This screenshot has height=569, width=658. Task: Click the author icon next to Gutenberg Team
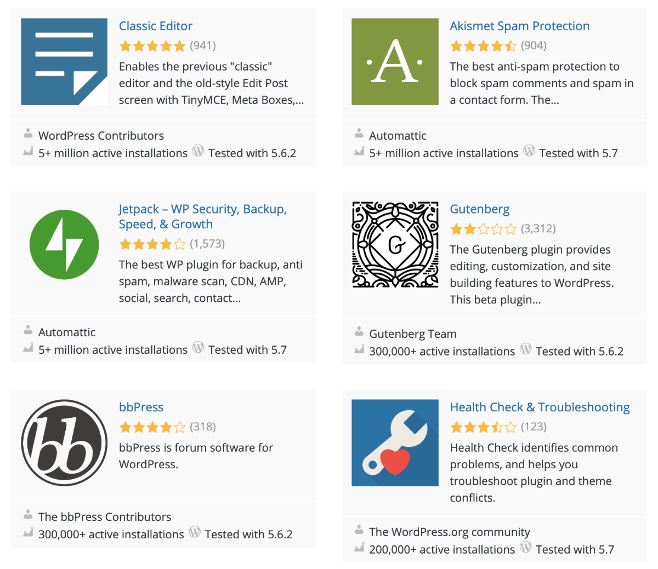[x=359, y=332]
